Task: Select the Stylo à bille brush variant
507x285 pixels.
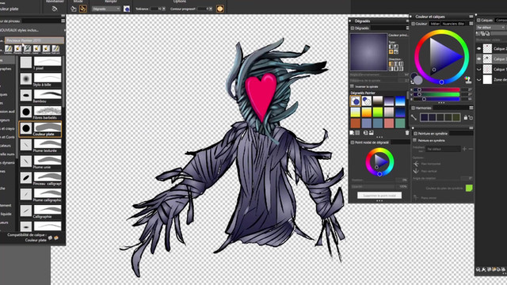Action: (x=40, y=79)
